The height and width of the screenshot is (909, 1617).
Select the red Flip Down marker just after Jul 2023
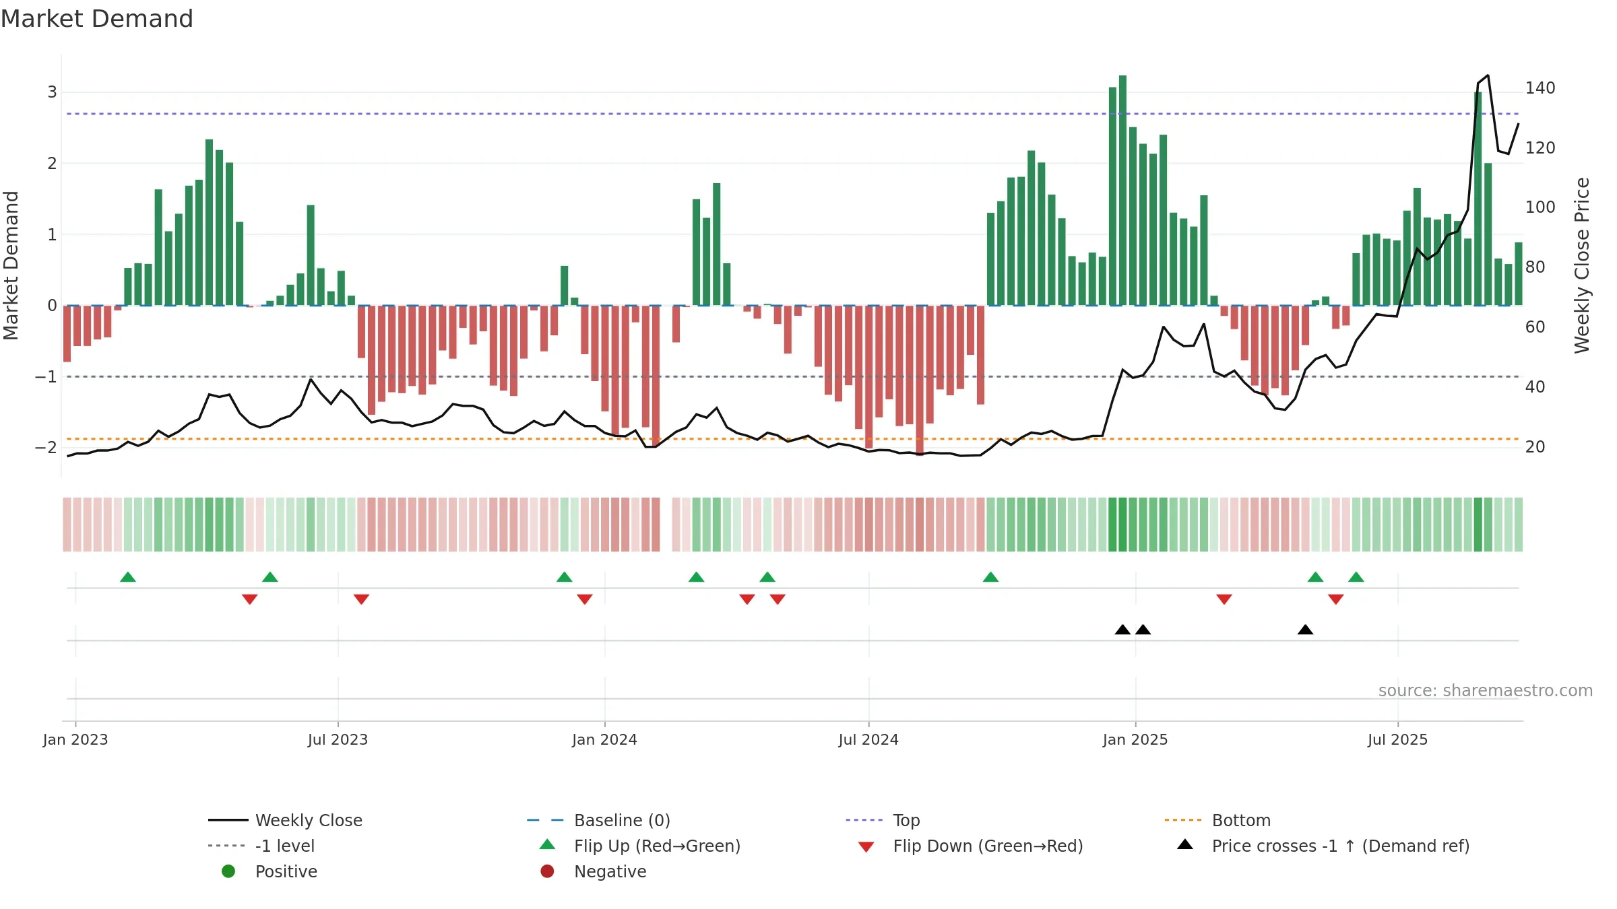pos(361,599)
